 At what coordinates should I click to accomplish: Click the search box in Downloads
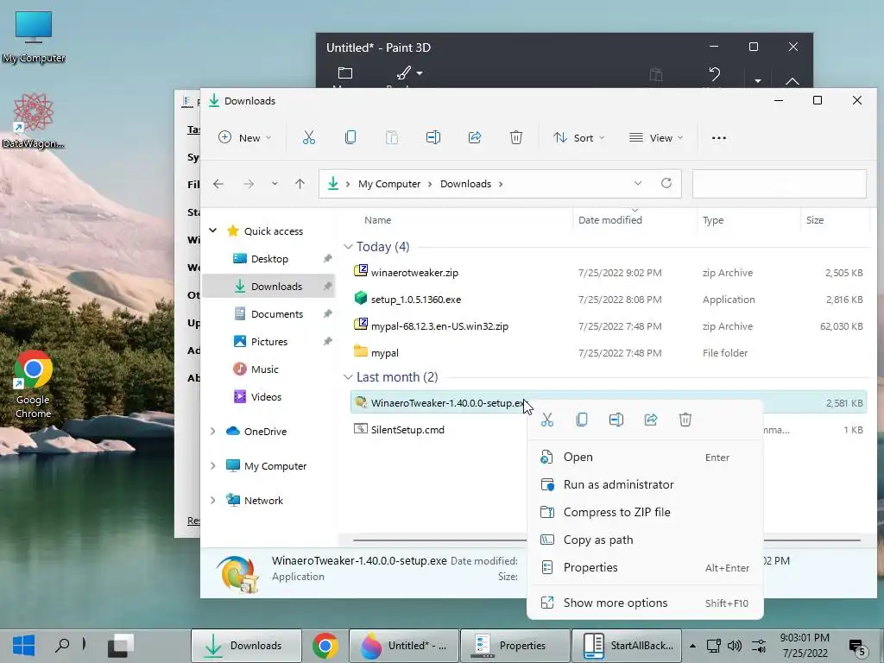coord(780,184)
